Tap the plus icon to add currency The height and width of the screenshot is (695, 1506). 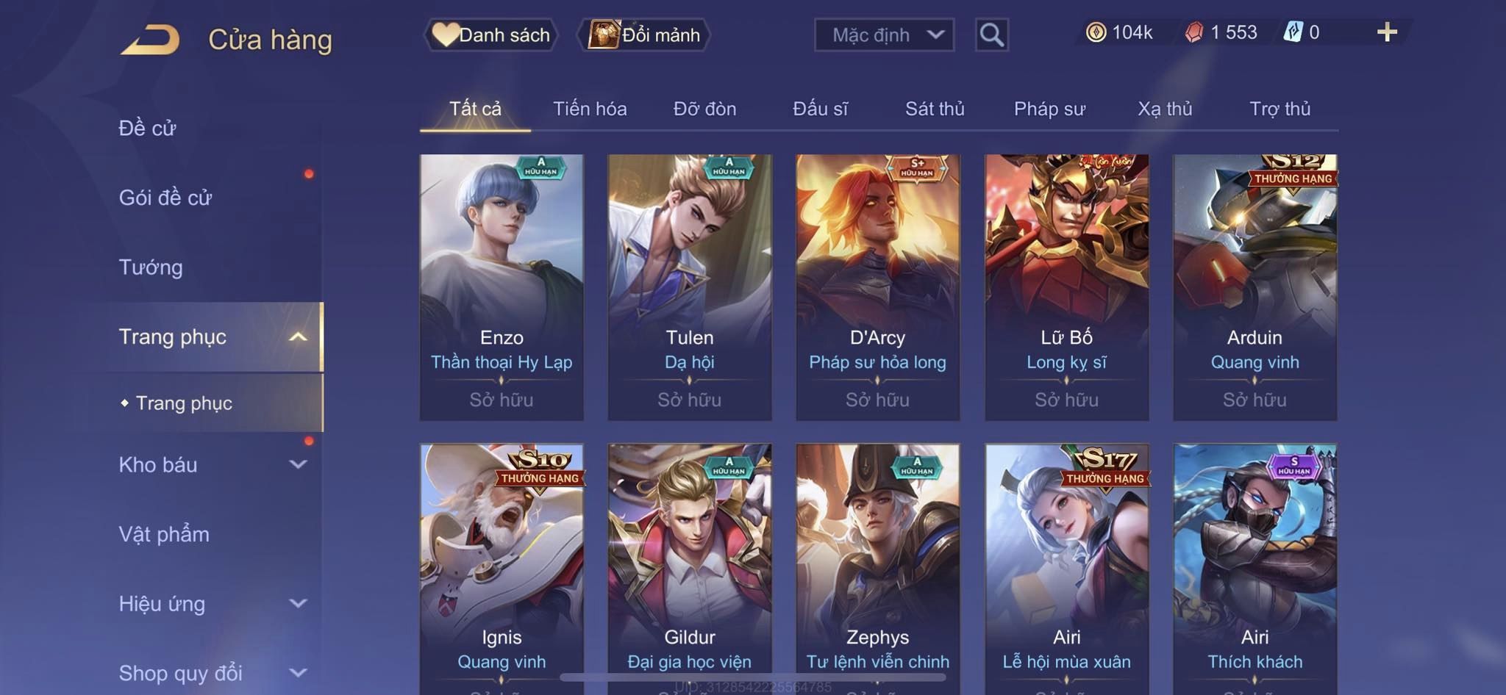click(x=1387, y=32)
